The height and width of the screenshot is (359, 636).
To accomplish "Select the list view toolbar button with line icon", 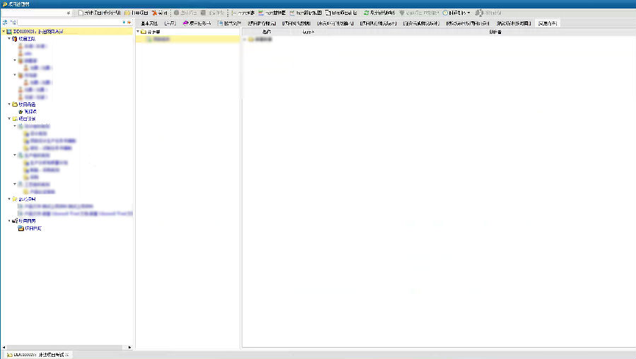I will 243,13.
